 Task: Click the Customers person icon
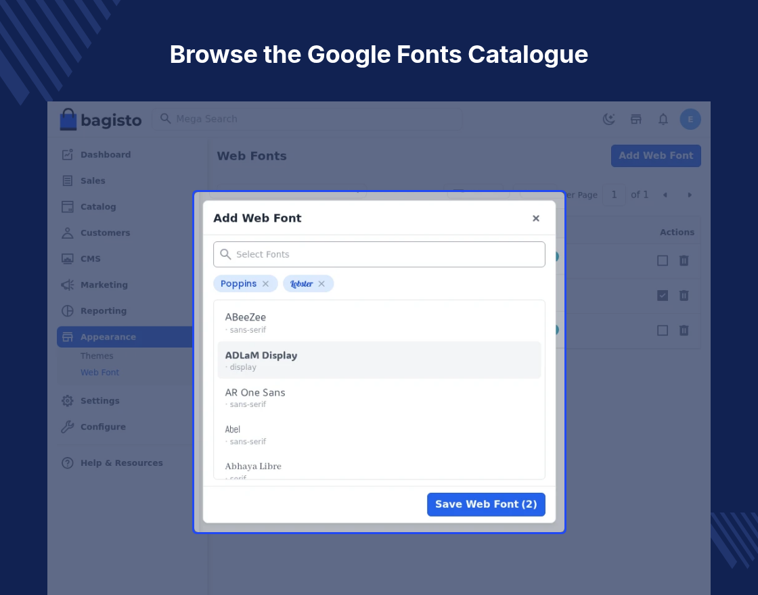pyautogui.click(x=67, y=233)
